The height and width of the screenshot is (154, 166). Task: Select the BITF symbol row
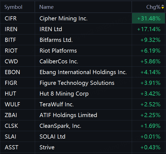click(x=10, y=40)
